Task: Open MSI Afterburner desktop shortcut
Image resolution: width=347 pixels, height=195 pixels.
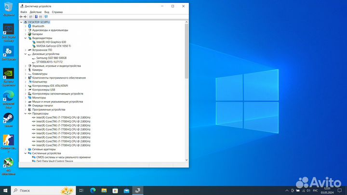Action: click(8, 166)
